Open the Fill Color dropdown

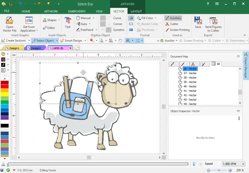[149, 18]
